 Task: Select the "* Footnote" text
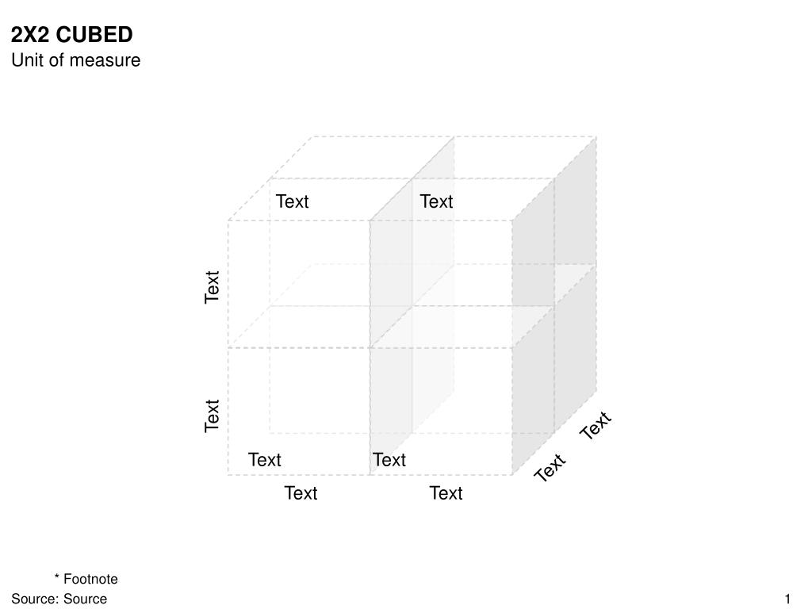86,579
